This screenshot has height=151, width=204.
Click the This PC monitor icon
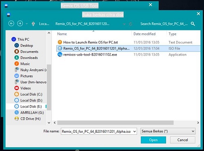coord(14,39)
